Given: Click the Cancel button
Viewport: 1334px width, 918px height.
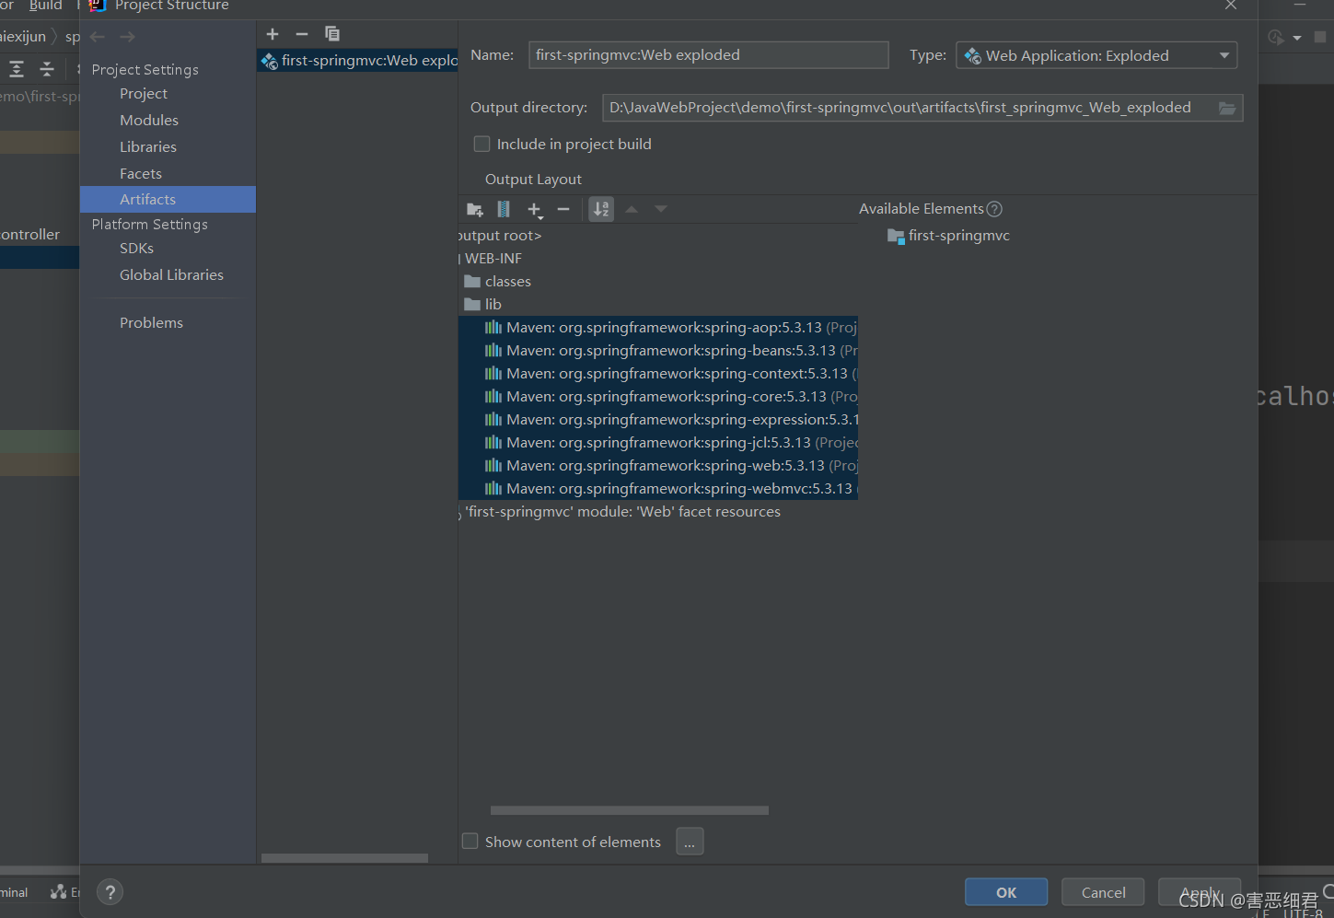Looking at the screenshot, I should point(1103,892).
